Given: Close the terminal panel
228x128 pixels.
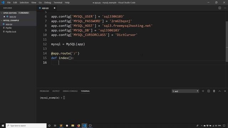Looking at the screenshot, I should [x=225, y=91].
